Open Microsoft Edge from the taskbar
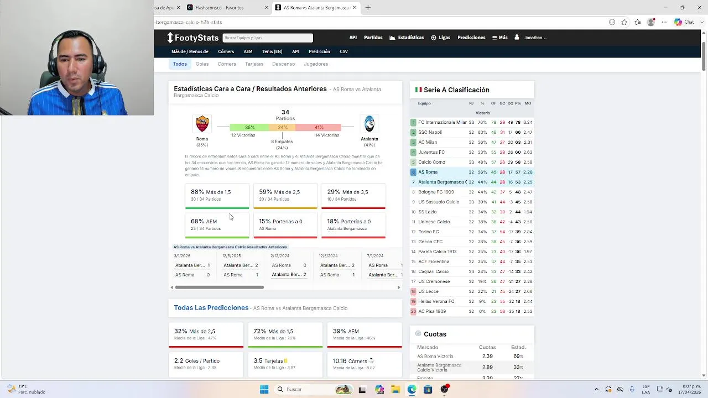Viewport: 708px width, 398px height. tap(412, 389)
